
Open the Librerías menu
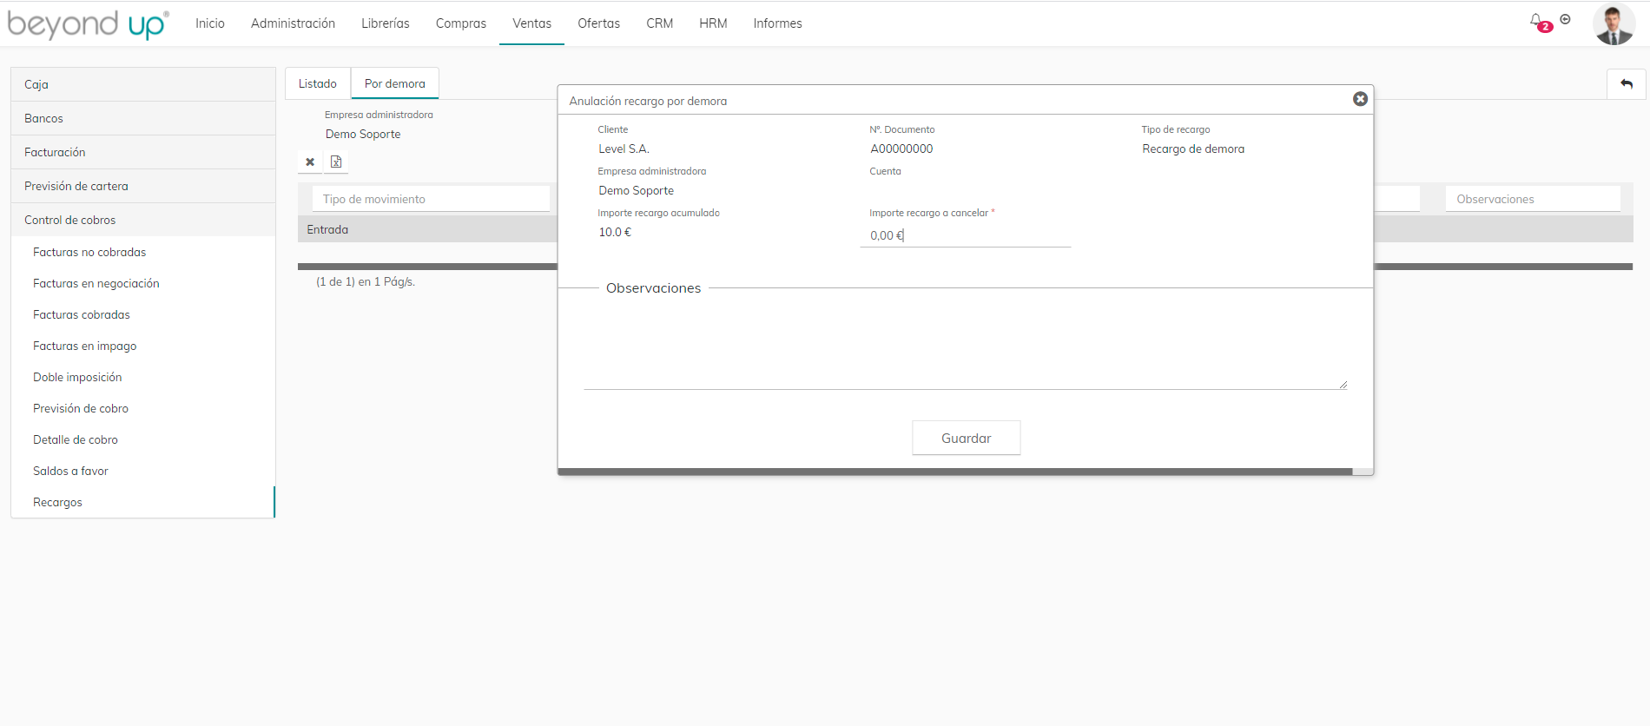tap(386, 23)
